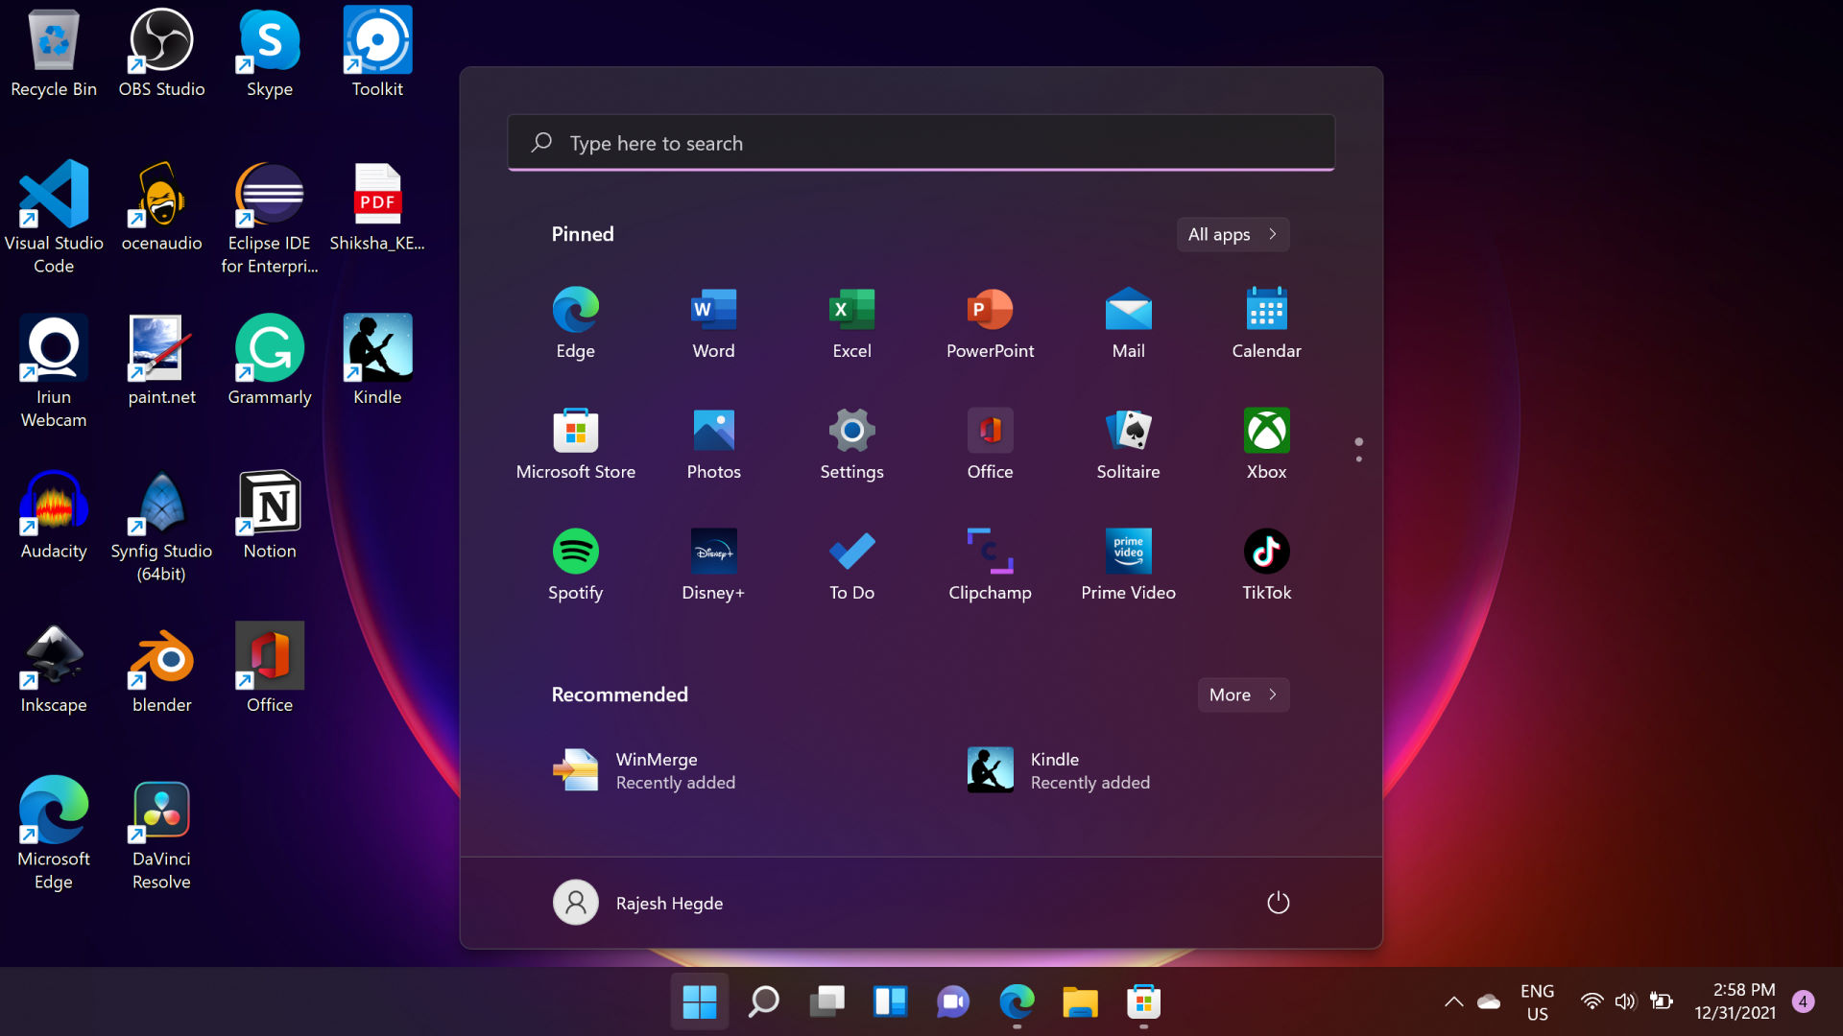This screenshot has height=1036, width=1843.
Task: Launch Office from pinned apps
Action: point(990,445)
